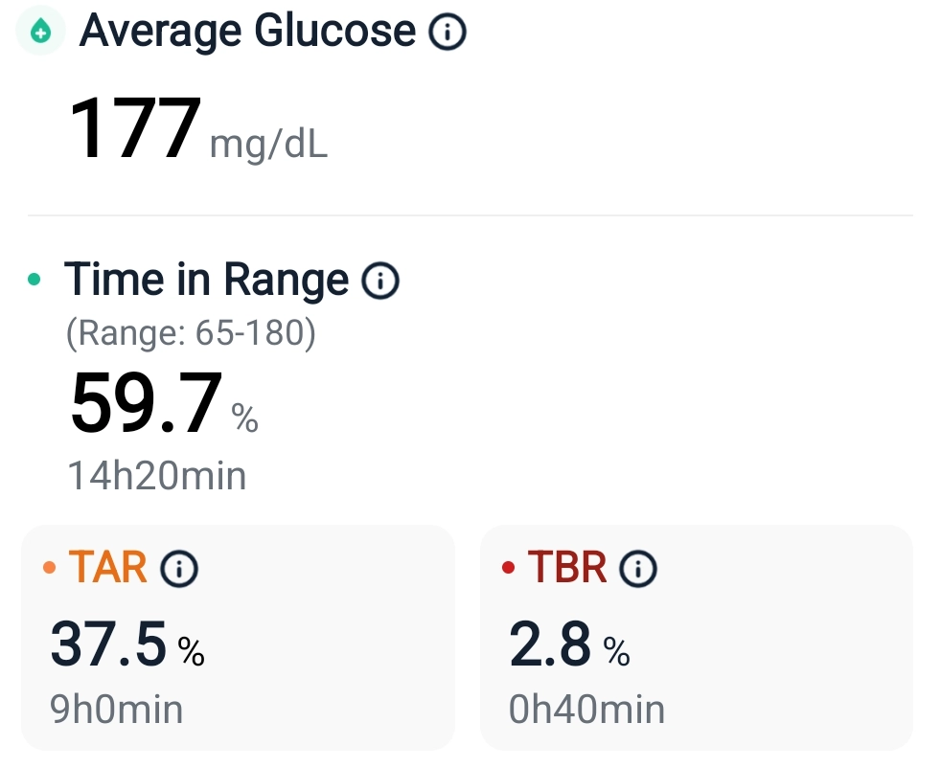
Task: Tap the 59.7 percent value
Action: coord(147,404)
